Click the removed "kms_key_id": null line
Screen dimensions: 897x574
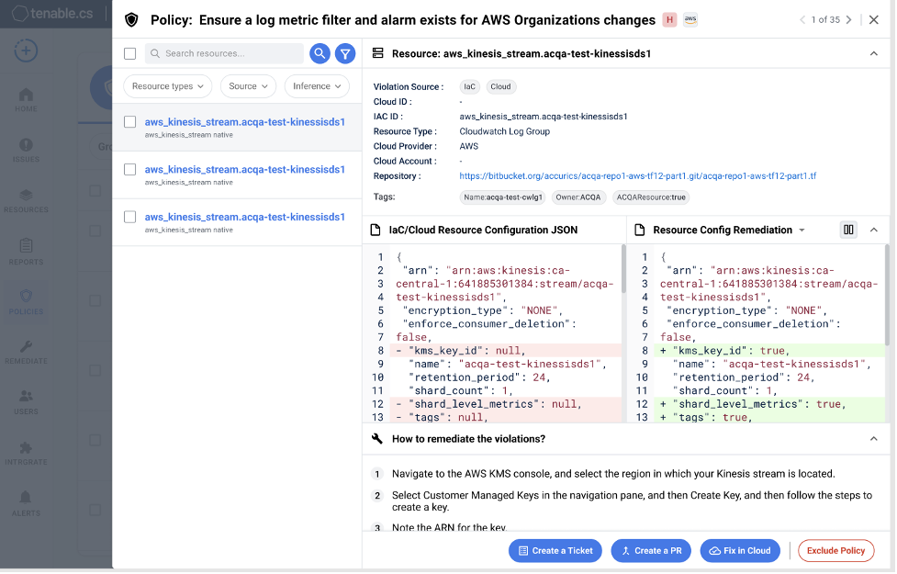(506, 351)
